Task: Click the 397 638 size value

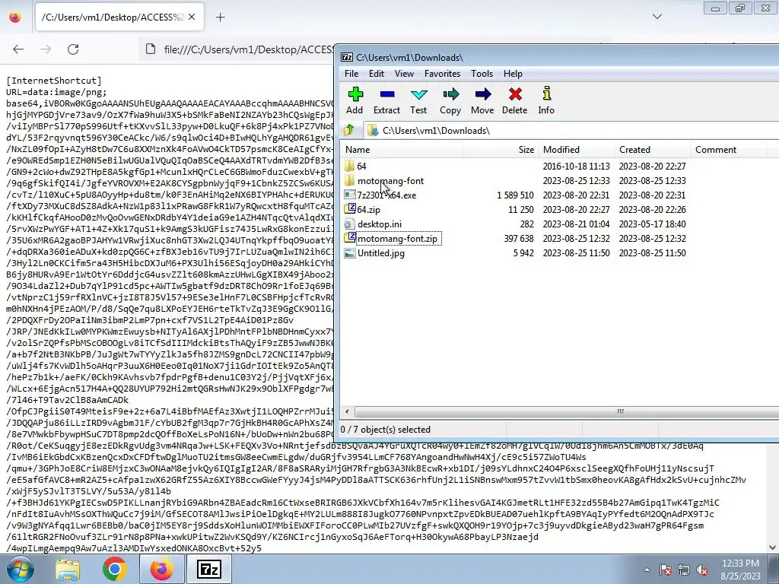Action: tap(519, 238)
